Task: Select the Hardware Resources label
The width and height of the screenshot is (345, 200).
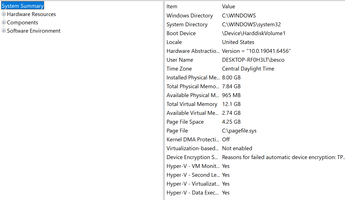Action: click(x=31, y=14)
